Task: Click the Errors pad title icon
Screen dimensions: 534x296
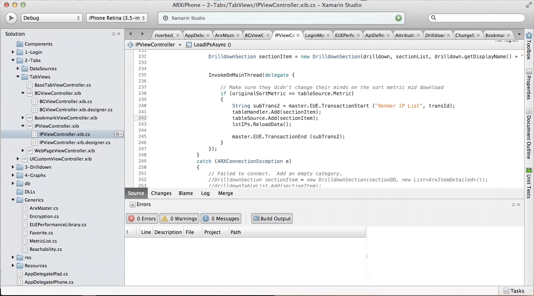Action: (132, 204)
